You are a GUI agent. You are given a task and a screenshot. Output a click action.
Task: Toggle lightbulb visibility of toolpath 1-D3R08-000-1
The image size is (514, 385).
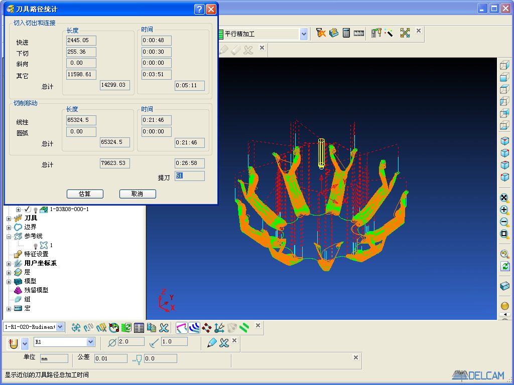click(x=36, y=210)
